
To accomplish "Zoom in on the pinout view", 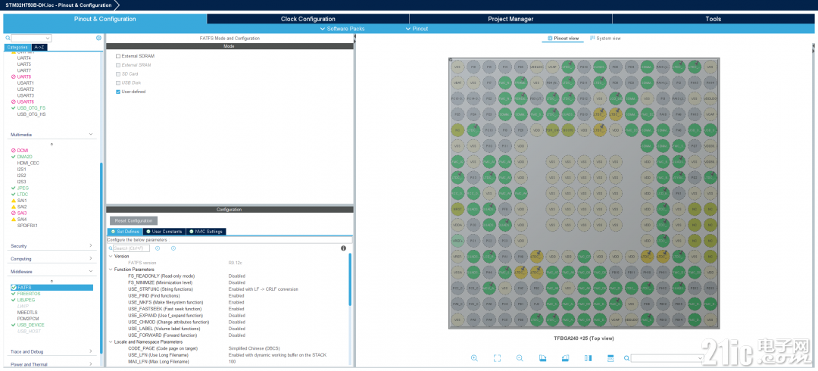I will (x=474, y=358).
